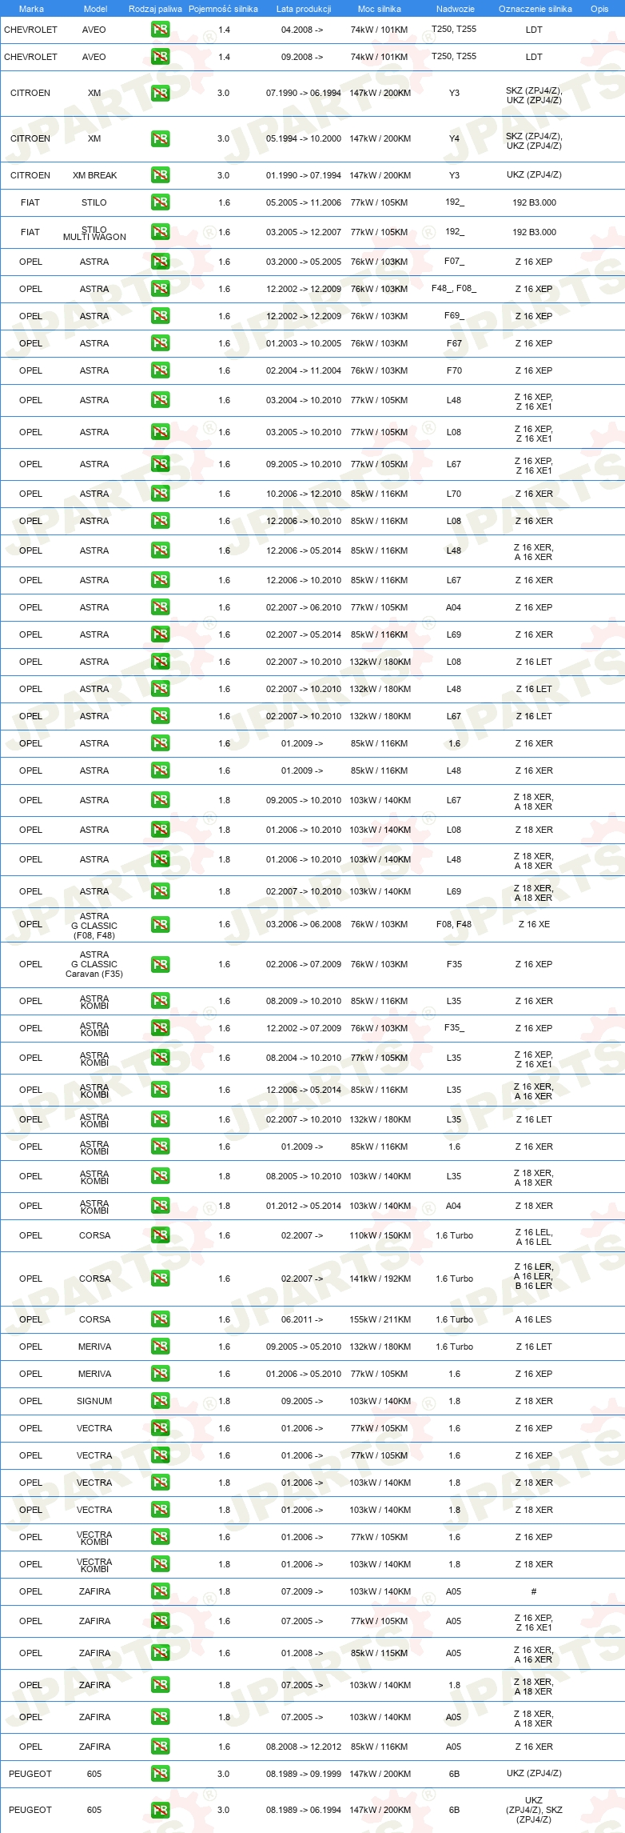
Task: Click fuel icon in Vectra Kombi 1.8 row
Action: [x=160, y=1565]
